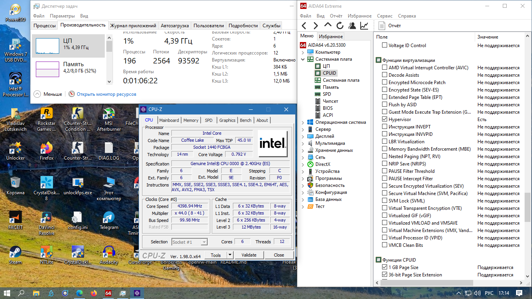Collapse the Системная плата parent branch in AIDA64
Viewport: 532px width, 299px height.
click(303, 59)
